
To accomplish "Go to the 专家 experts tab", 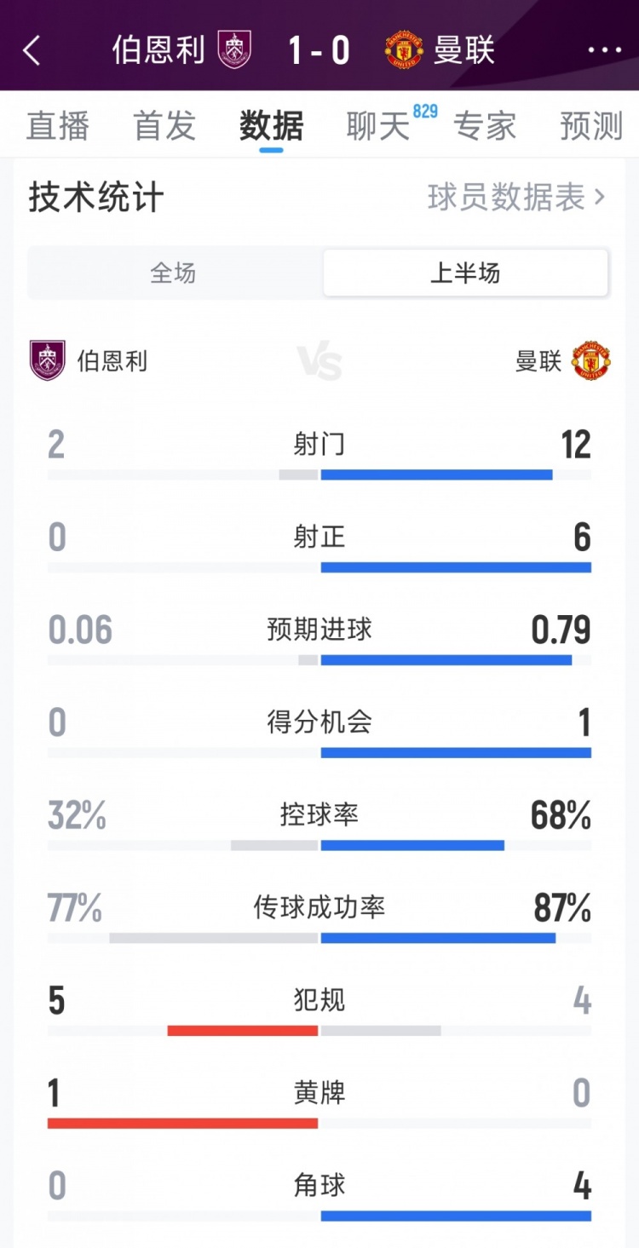I will tap(484, 126).
